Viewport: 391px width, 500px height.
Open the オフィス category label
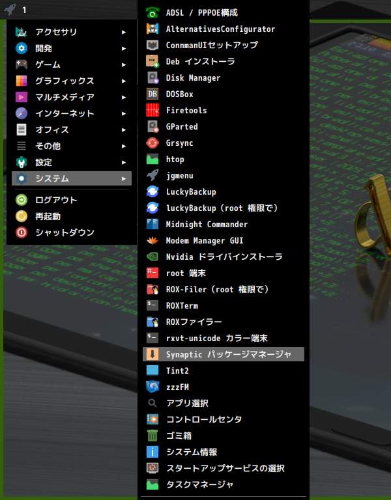tap(52, 130)
